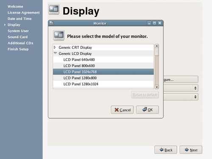Select Display in the setup sidebar
Screen dimensions: 212x159
tap(14, 25)
